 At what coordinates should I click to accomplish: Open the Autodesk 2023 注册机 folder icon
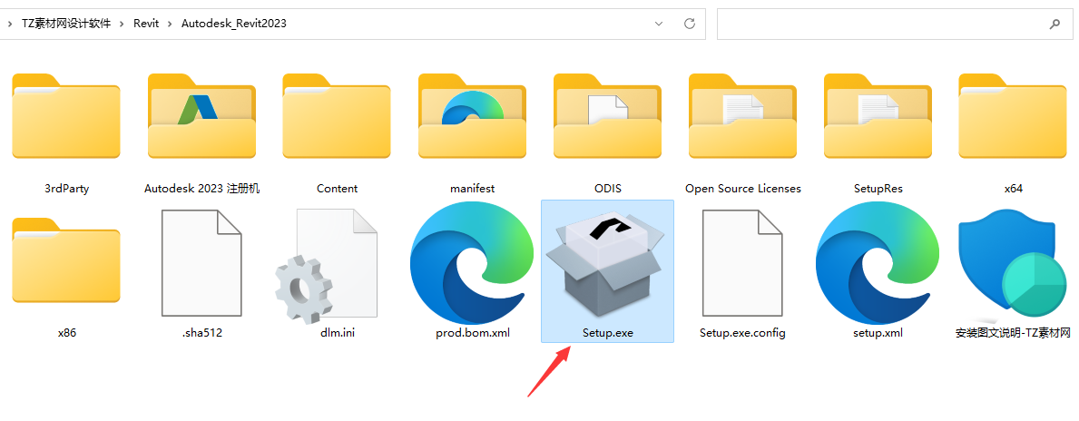201,115
